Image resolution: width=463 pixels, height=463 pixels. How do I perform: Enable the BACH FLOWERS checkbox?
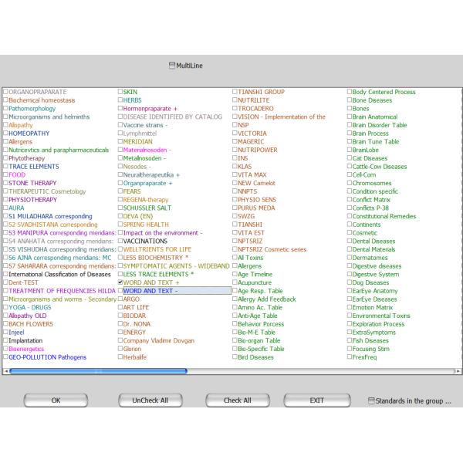tap(5, 324)
